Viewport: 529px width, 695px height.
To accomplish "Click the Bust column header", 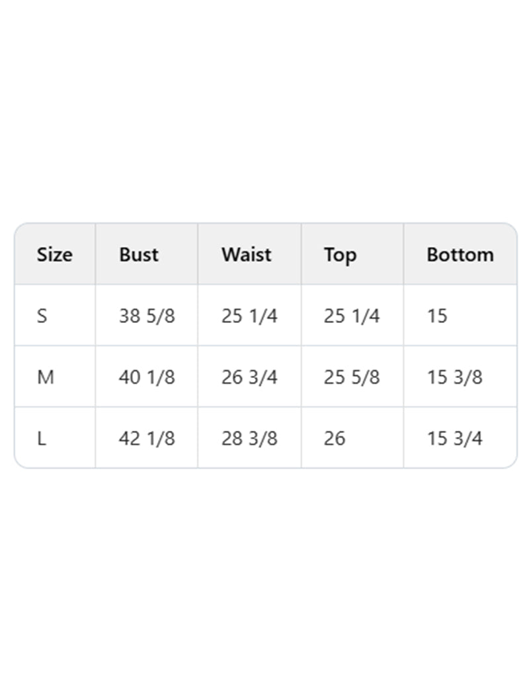I will 139,255.
